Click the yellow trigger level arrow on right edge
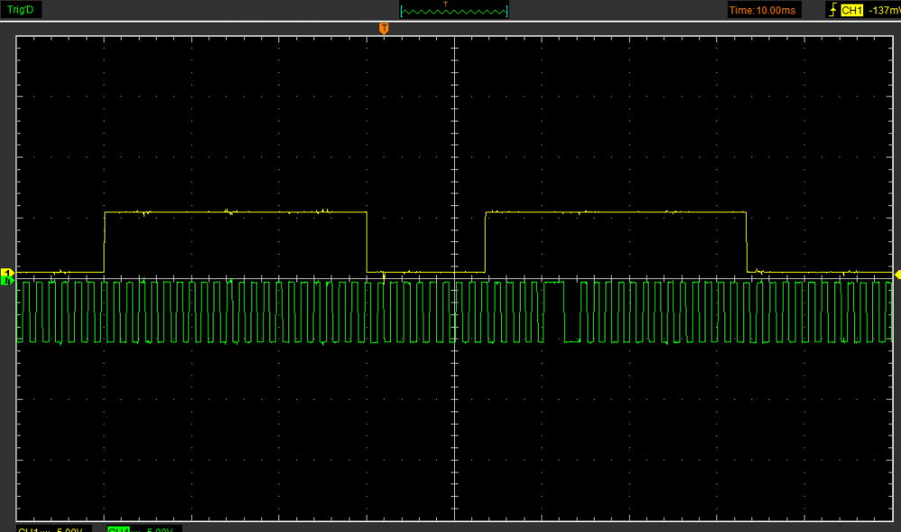 pyautogui.click(x=896, y=274)
